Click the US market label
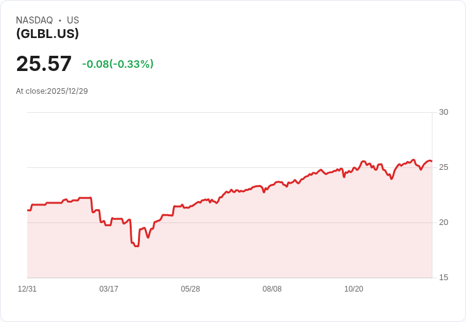 point(73,20)
